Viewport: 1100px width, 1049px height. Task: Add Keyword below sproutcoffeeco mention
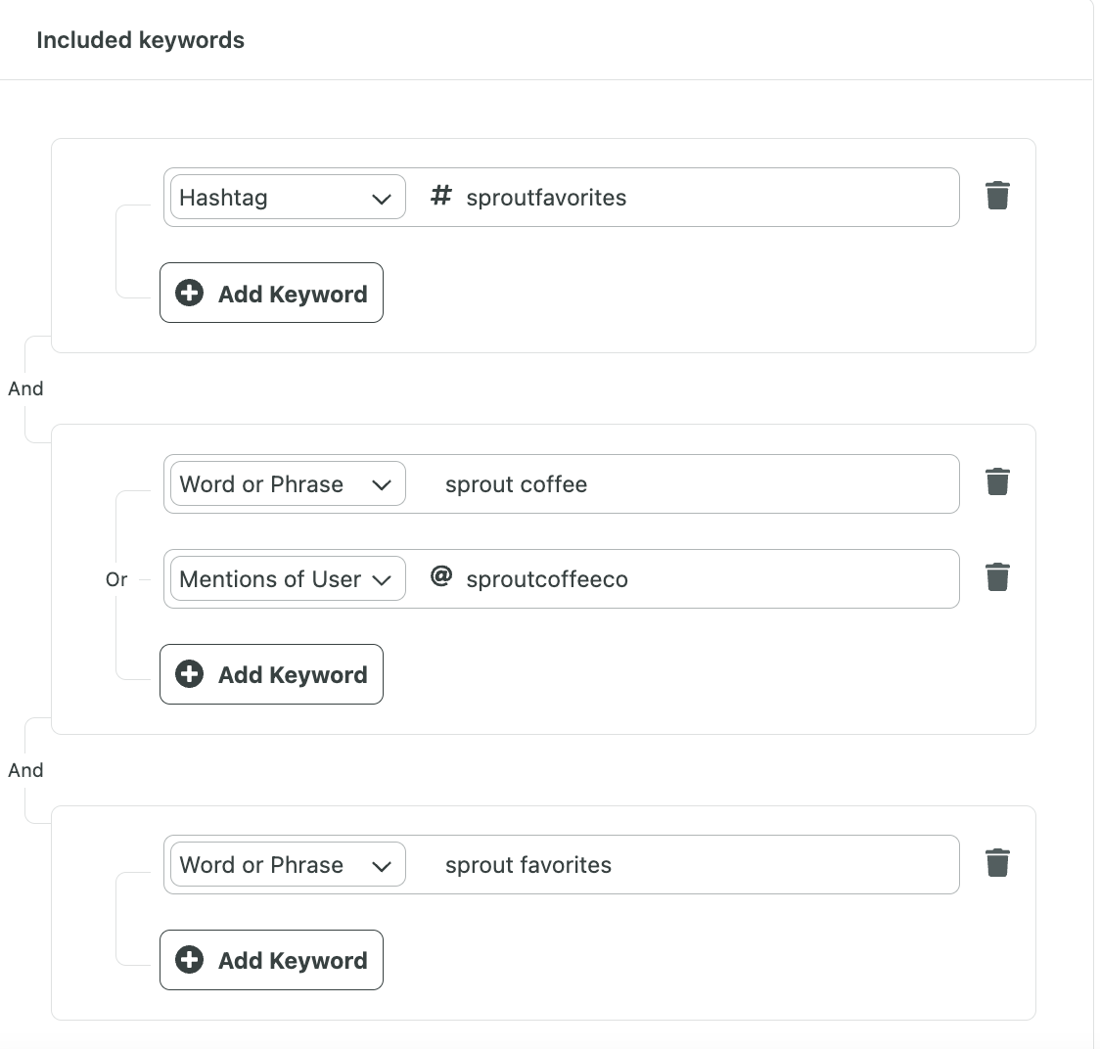pyautogui.click(x=271, y=674)
